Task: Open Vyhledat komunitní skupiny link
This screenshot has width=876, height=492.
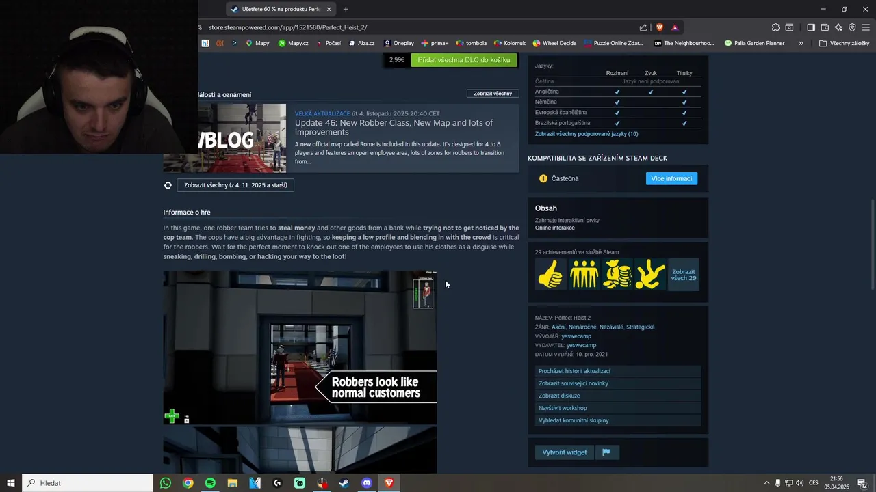Action: [x=618, y=420]
